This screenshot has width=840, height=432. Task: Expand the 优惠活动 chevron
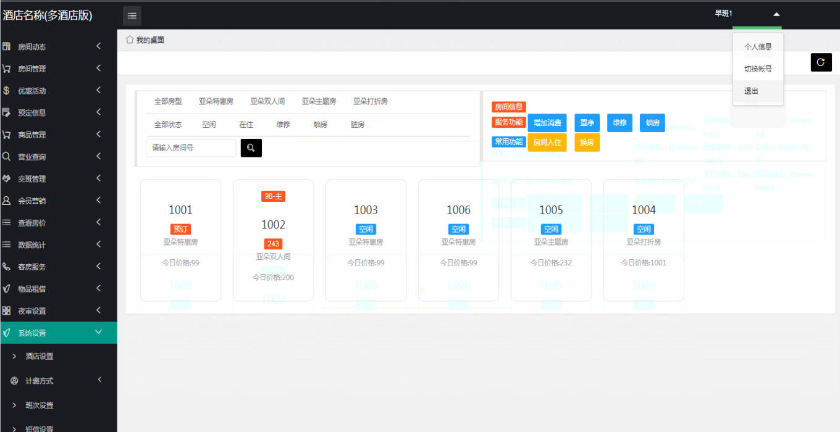pos(99,90)
